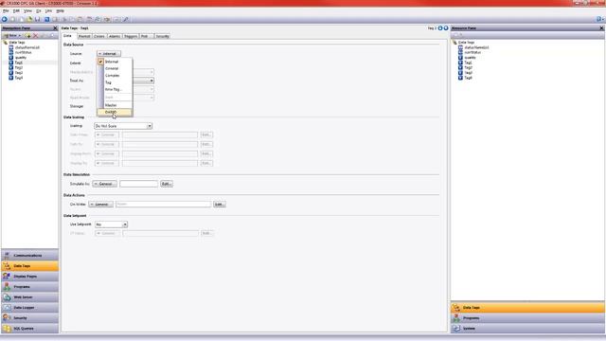Open the Simulate As General dropdown
This screenshot has height=341, width=606.
(x=104, y=184)
